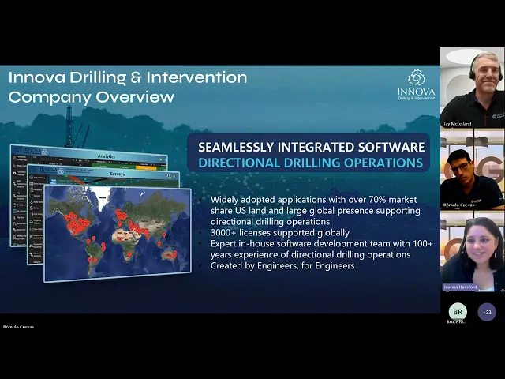Click 'SEAMLESSLY INTEGRATED SOFTWARE' banner text
The width and height of the screenshot is (505, 379).
312,148
